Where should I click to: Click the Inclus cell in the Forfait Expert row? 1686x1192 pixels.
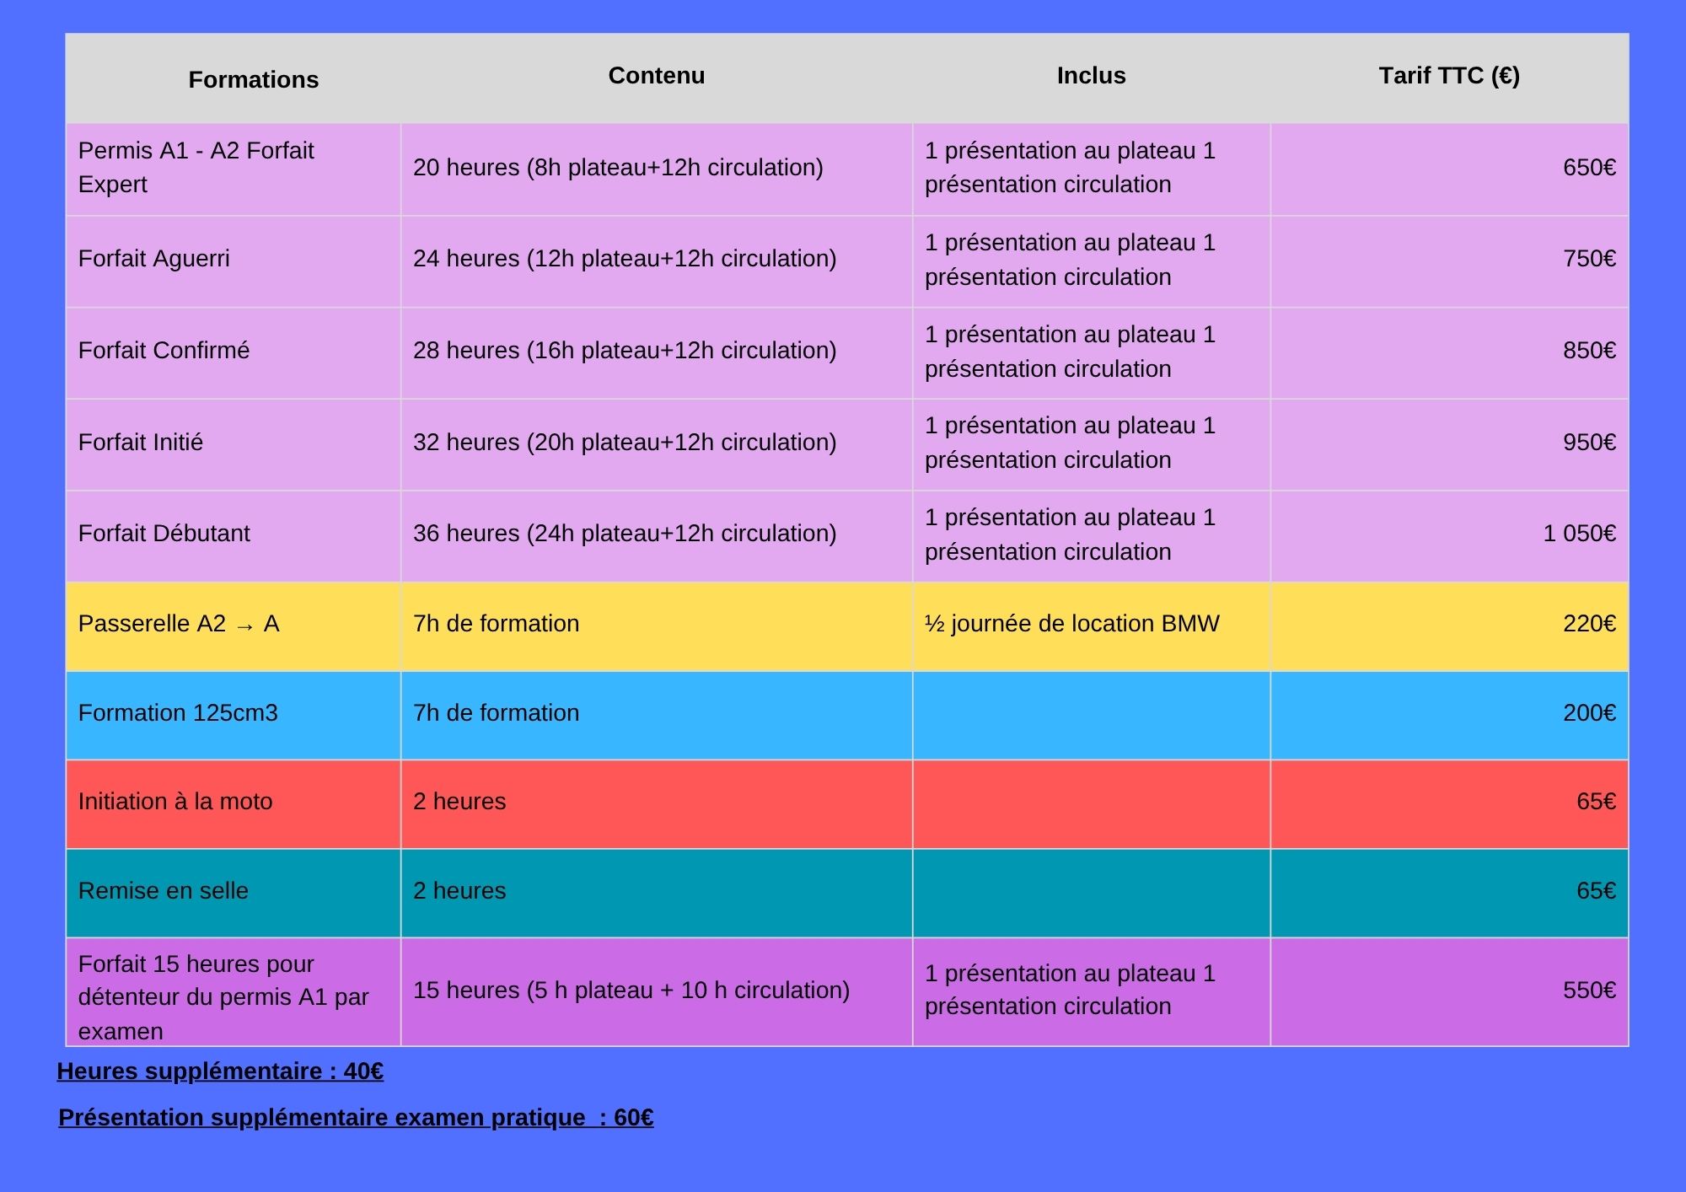click(x=1091, y=168)
